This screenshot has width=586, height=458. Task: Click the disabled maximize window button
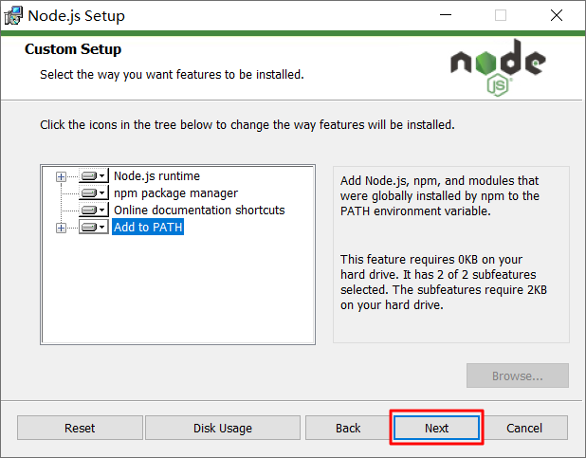(501, 15)
